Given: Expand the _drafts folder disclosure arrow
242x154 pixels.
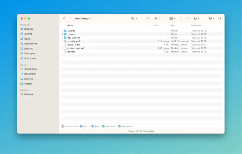Looking at the screenshot, I should tap(62, 30).
